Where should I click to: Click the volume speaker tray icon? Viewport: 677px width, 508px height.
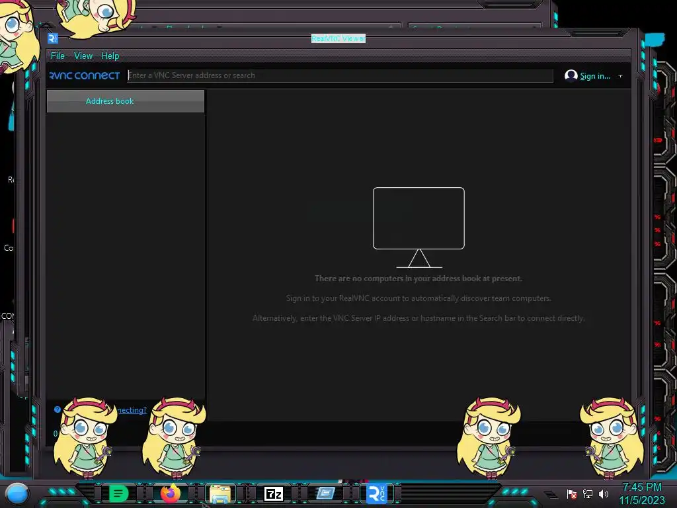point(604,493)
